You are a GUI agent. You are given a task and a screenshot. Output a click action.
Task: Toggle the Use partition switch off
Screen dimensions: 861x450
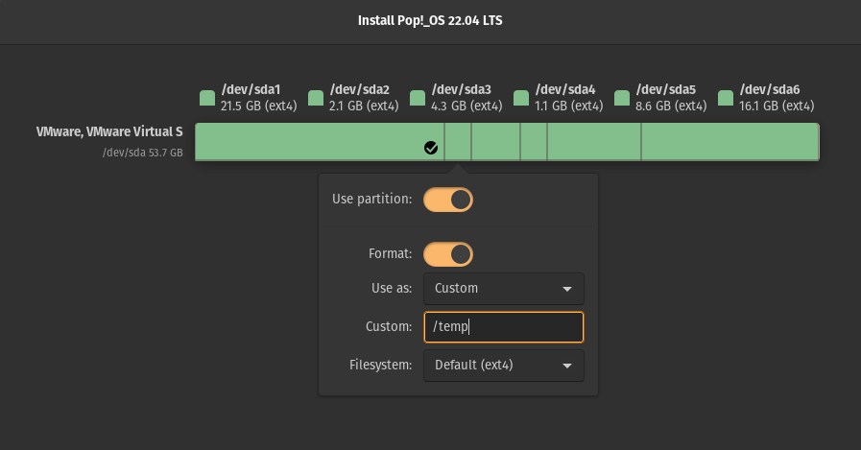coord(448,200)
